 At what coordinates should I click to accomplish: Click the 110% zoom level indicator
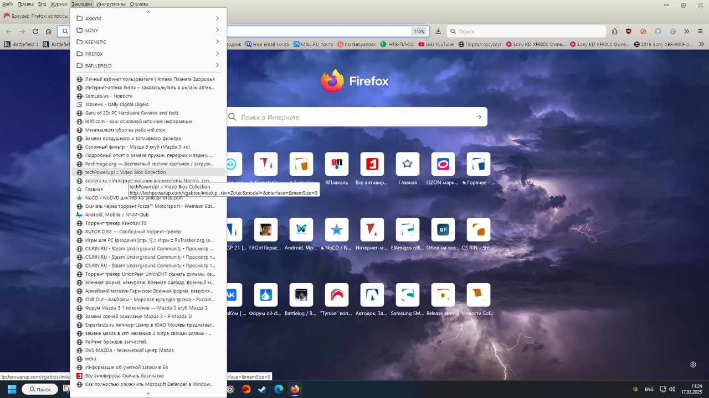(x=419, y=32)
